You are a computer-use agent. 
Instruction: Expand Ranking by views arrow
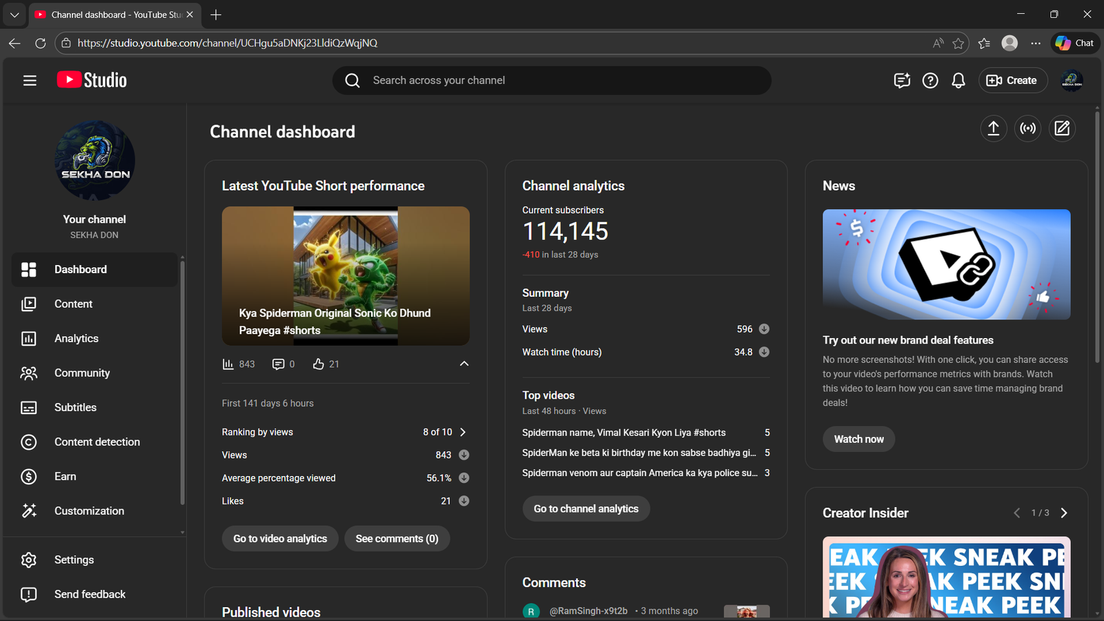point(463,432)
